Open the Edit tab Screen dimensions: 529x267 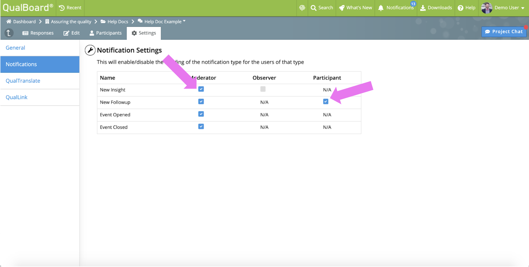72,33
